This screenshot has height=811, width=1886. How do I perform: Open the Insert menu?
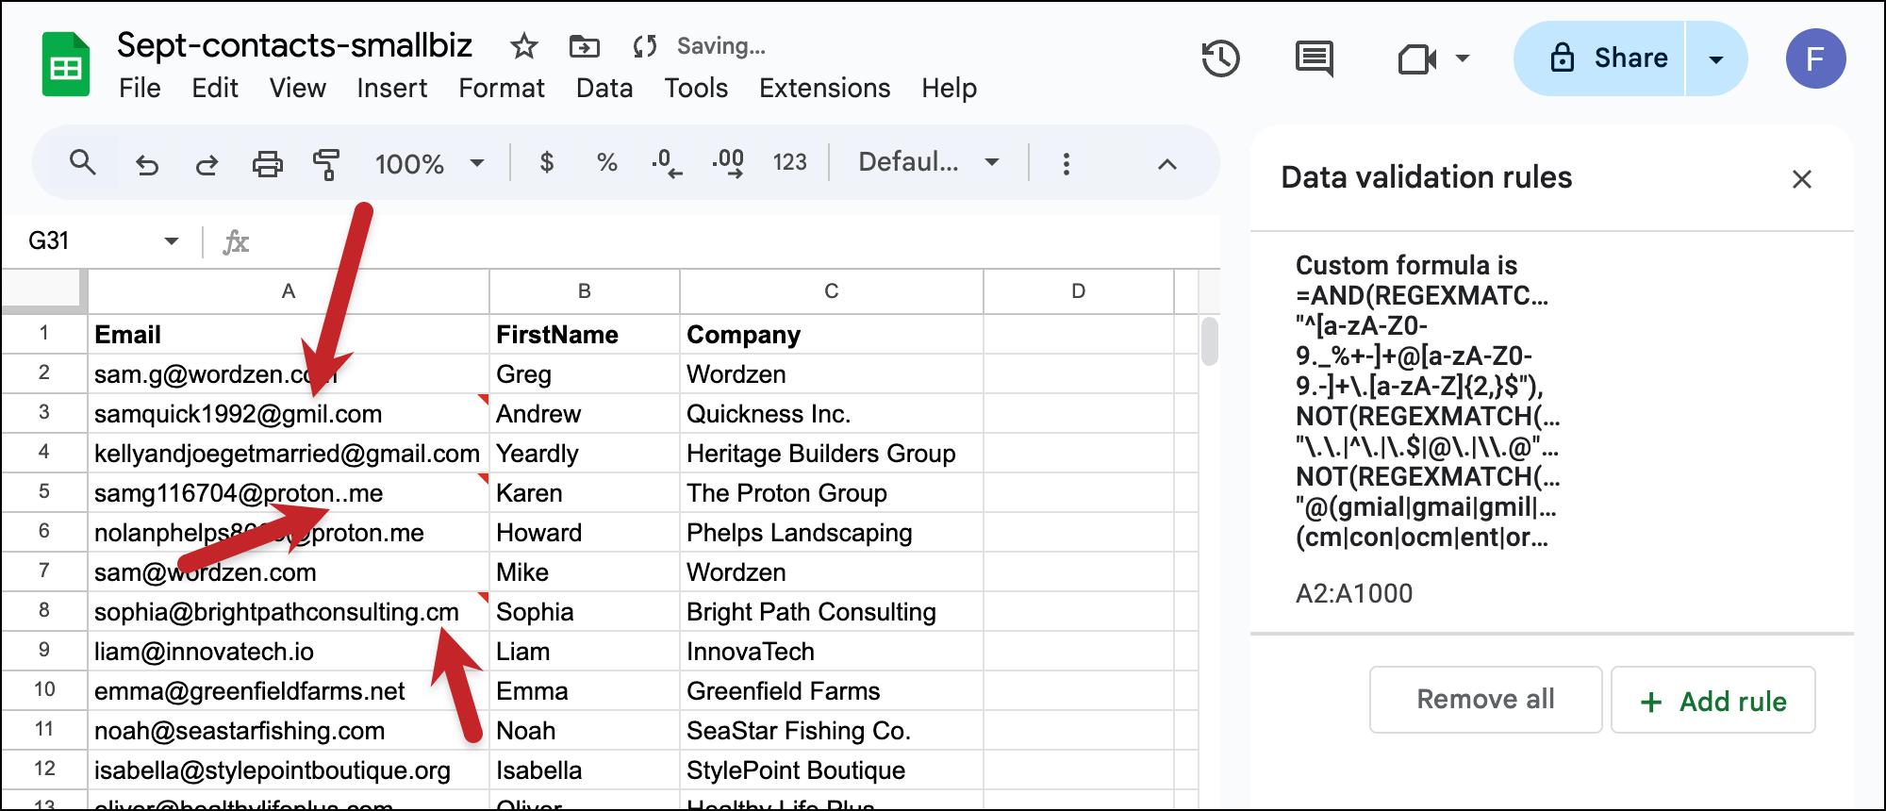point(391,89)
